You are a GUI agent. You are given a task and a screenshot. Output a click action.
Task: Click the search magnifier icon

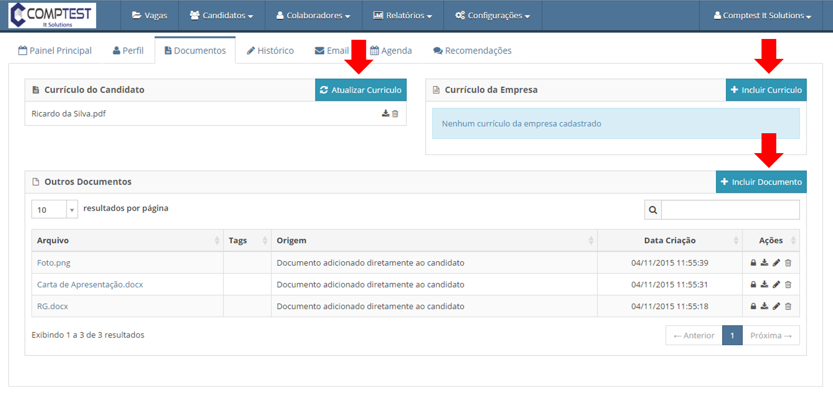coord(653,210)
